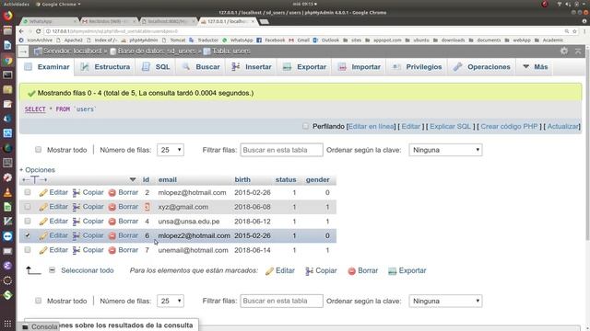
Task: Uncheck the row checkbox for mlopez2@hotmail.com
Action: pos(28,235)
